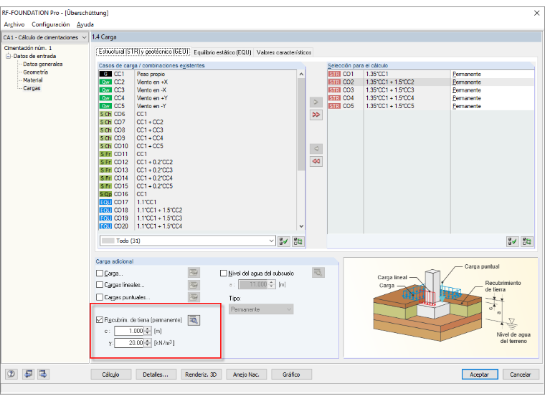Viewport: 545px width, 401px height.
Task: Open the Tipo Permanente dropdown
Action: [x=261, y=309]
